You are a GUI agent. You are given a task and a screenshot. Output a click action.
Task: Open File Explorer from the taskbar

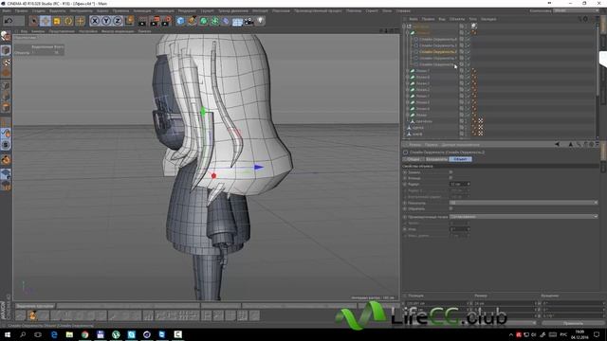coord(69,334)
